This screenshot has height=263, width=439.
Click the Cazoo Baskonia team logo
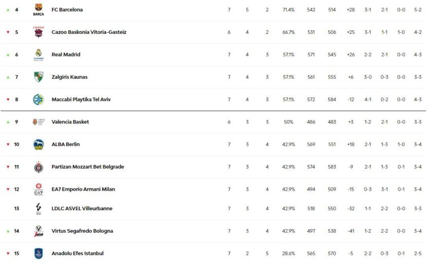coord(39,32)
